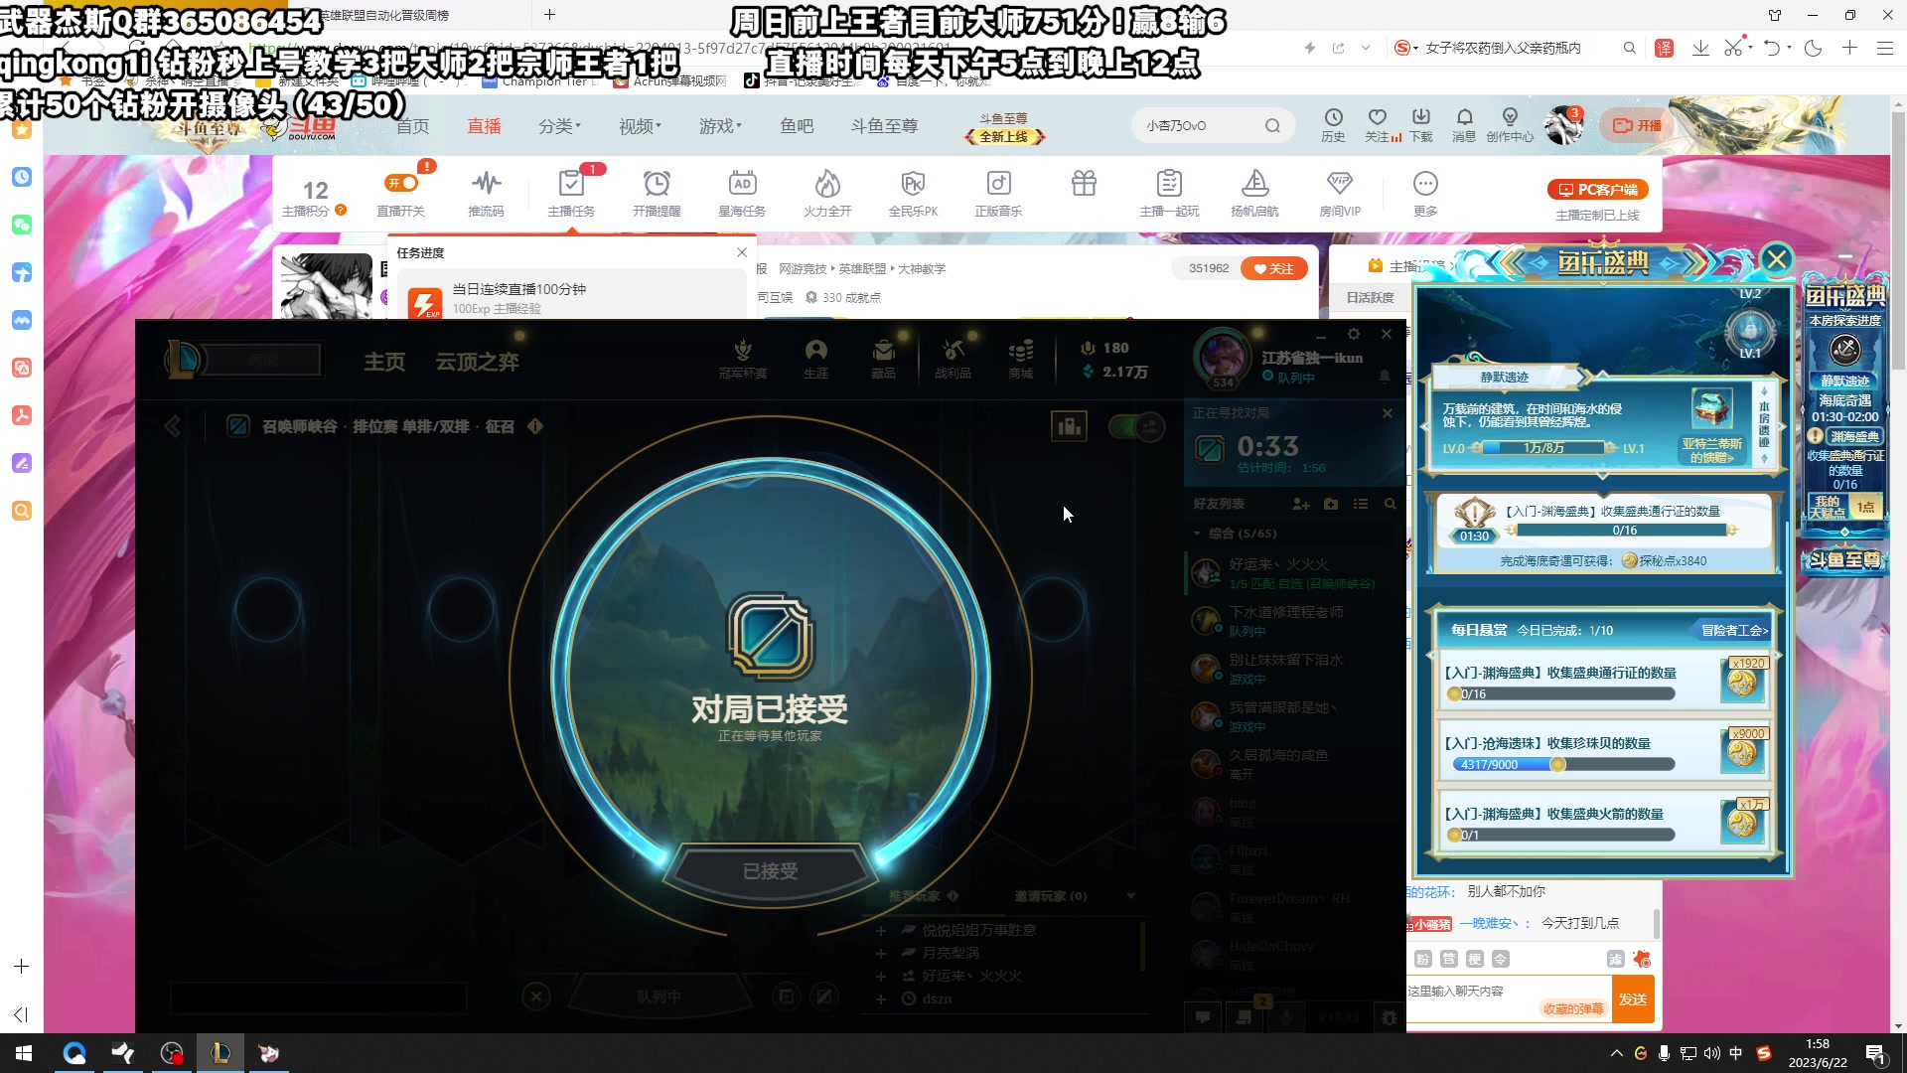This screenshot has height=1073, width=1907.
Task: Open the 扬帆启航 sailboat icon
Action: coord(1254,192)
